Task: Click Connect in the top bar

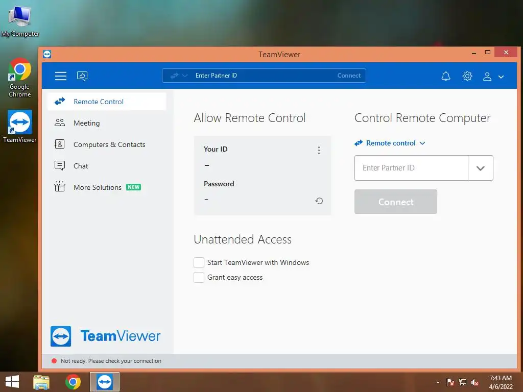Action: [349, 76]
